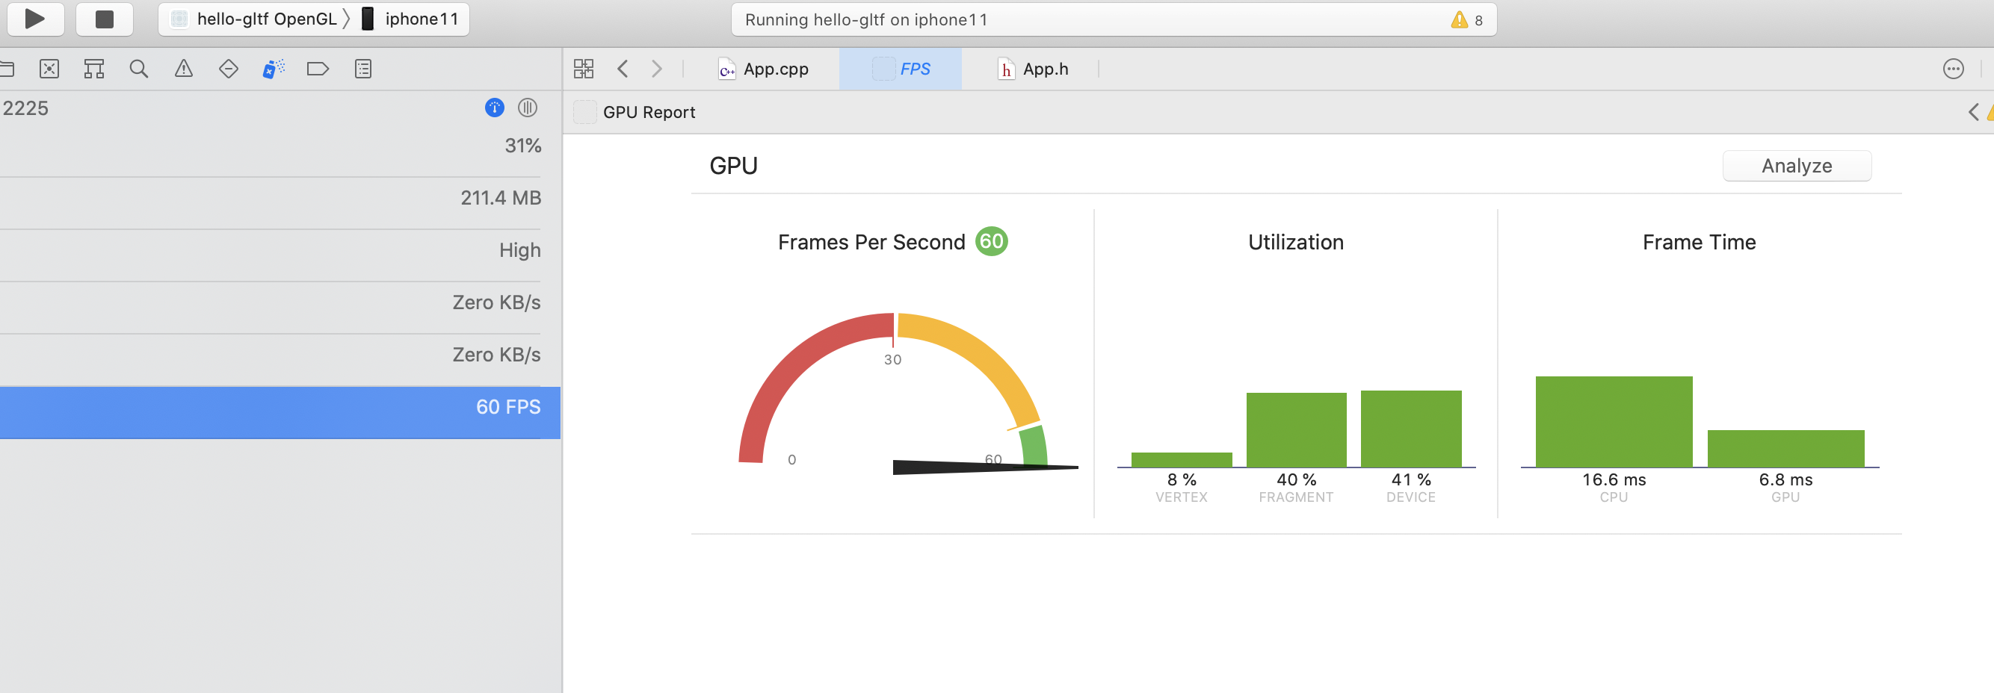The height and width of the screenshot is (693, 1994).
Task: Click the related items grid icon
Action: tap(584, 69)
